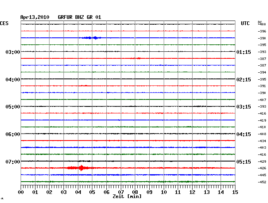This screenshot has width=268, height=203.
Task: Select the 07:00 local time label
Action: pos(13,161)
